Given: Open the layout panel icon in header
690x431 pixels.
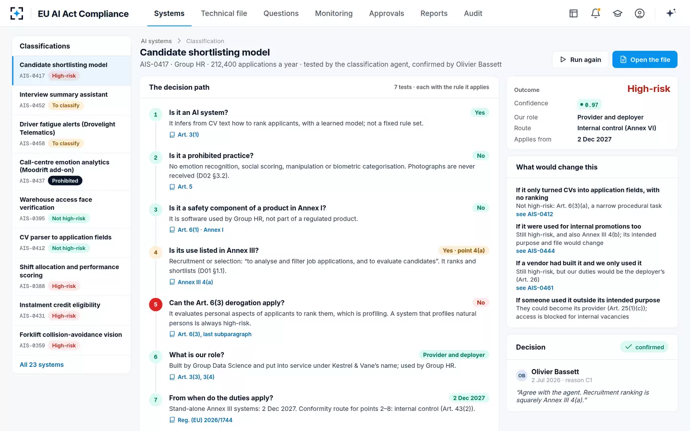Looking at the screenshot, I should [574, 13].
